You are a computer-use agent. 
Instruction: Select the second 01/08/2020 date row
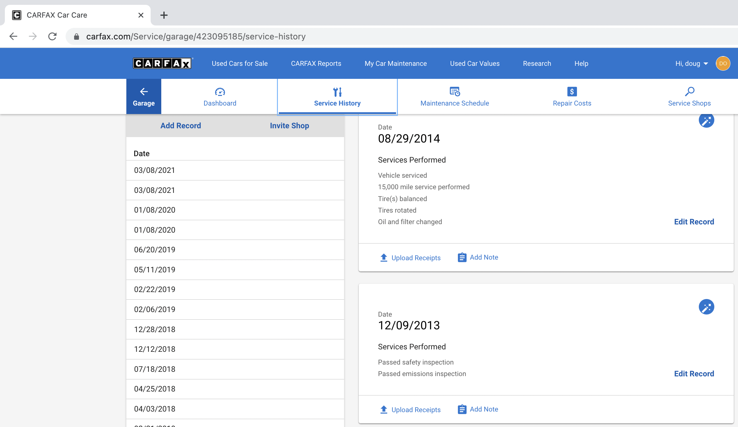pos(235,230)
